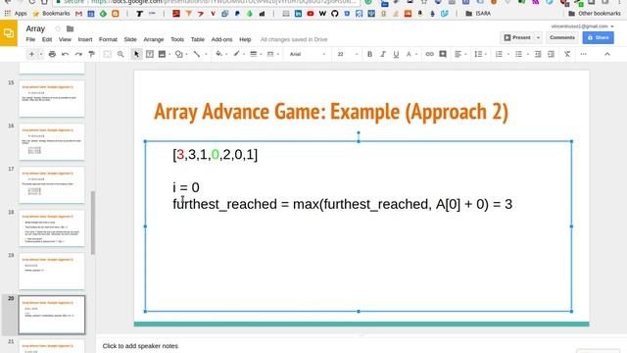Toggle Italic formatting
The width and height of the screenshot is (627, 353).
(x=383, y=54)
